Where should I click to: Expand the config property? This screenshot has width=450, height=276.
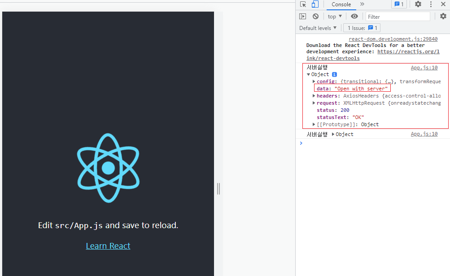314,81
